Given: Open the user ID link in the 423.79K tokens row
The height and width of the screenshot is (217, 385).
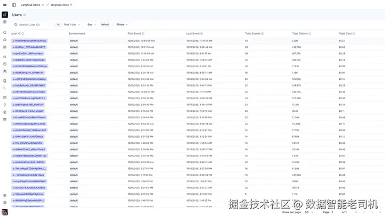Looking at the screenshot, I should pyautogui.click(x=29, y=47).
